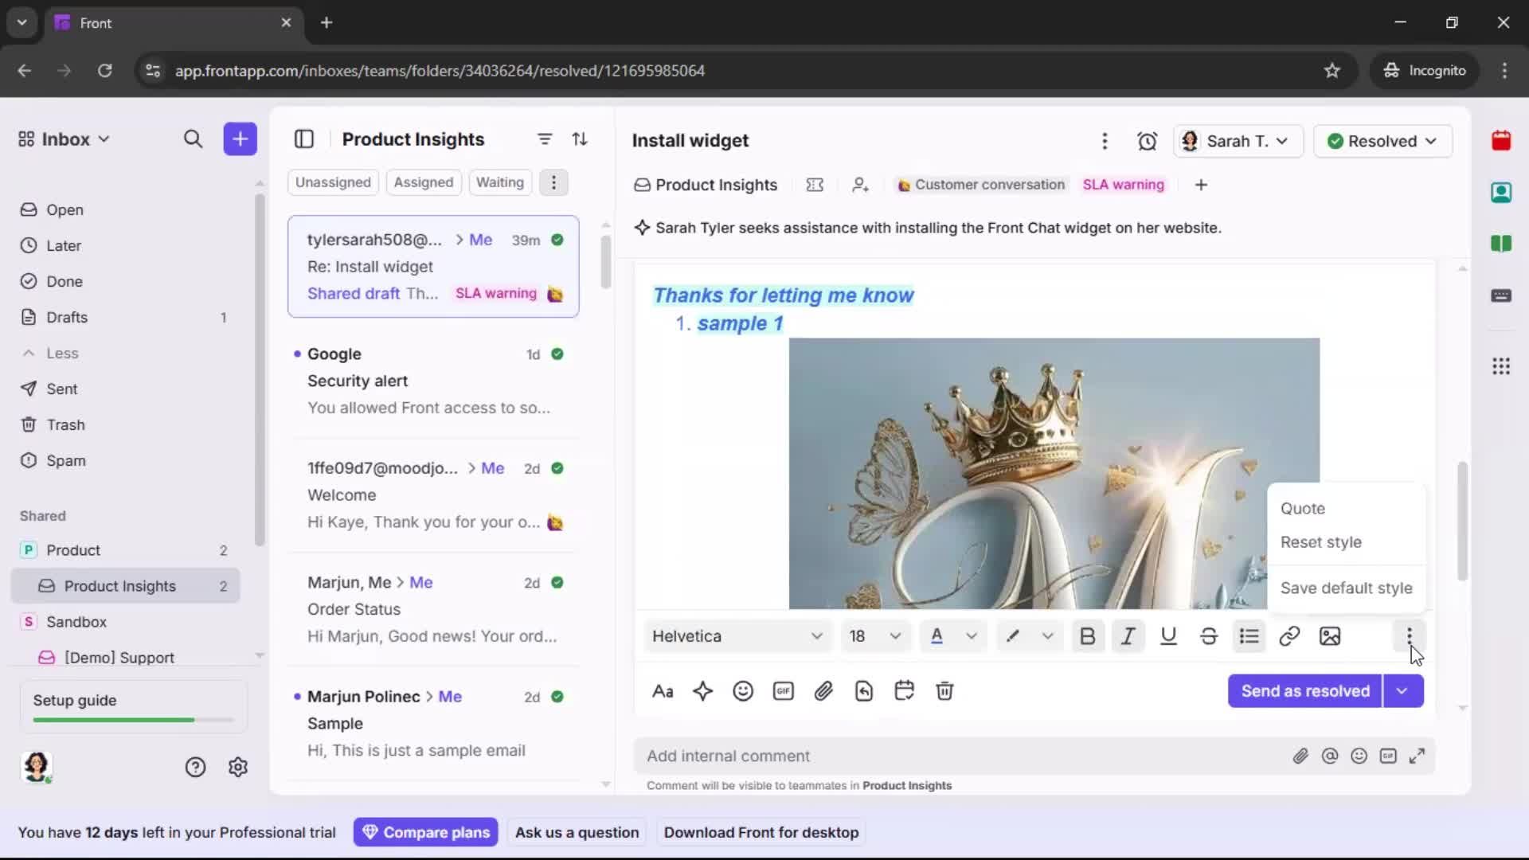Viewport: 1529px width, 860px height.
Task: Insert an image using the image icon
Action: coord(1330,636)
